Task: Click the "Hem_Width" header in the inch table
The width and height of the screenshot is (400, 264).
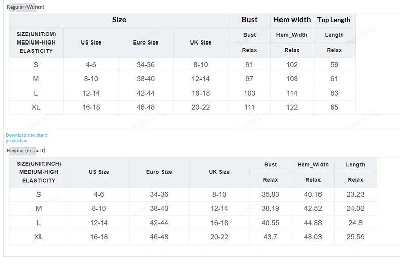Action: [x=313, y=164]
